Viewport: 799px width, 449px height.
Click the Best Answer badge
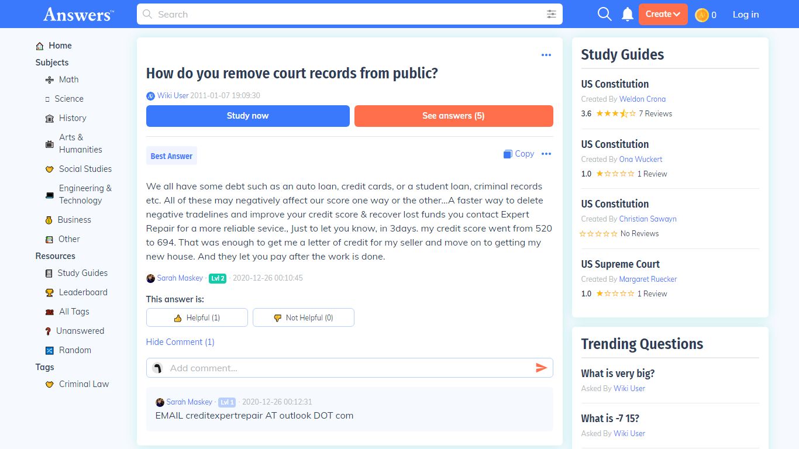click(171, 156)
